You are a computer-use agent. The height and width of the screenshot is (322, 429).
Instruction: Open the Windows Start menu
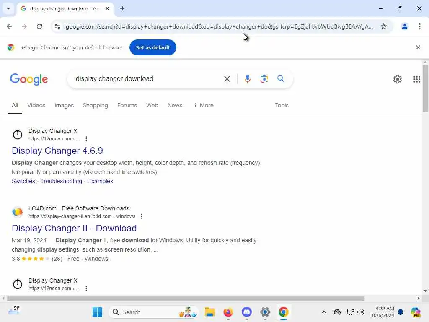click(97, 312)
